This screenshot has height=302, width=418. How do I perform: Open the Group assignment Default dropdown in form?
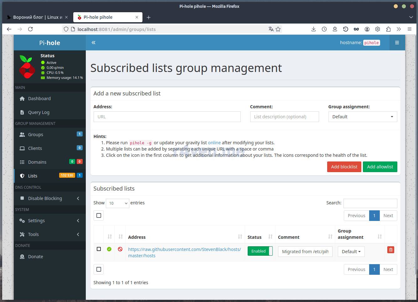pyautogui.click(x=363, y=117)
